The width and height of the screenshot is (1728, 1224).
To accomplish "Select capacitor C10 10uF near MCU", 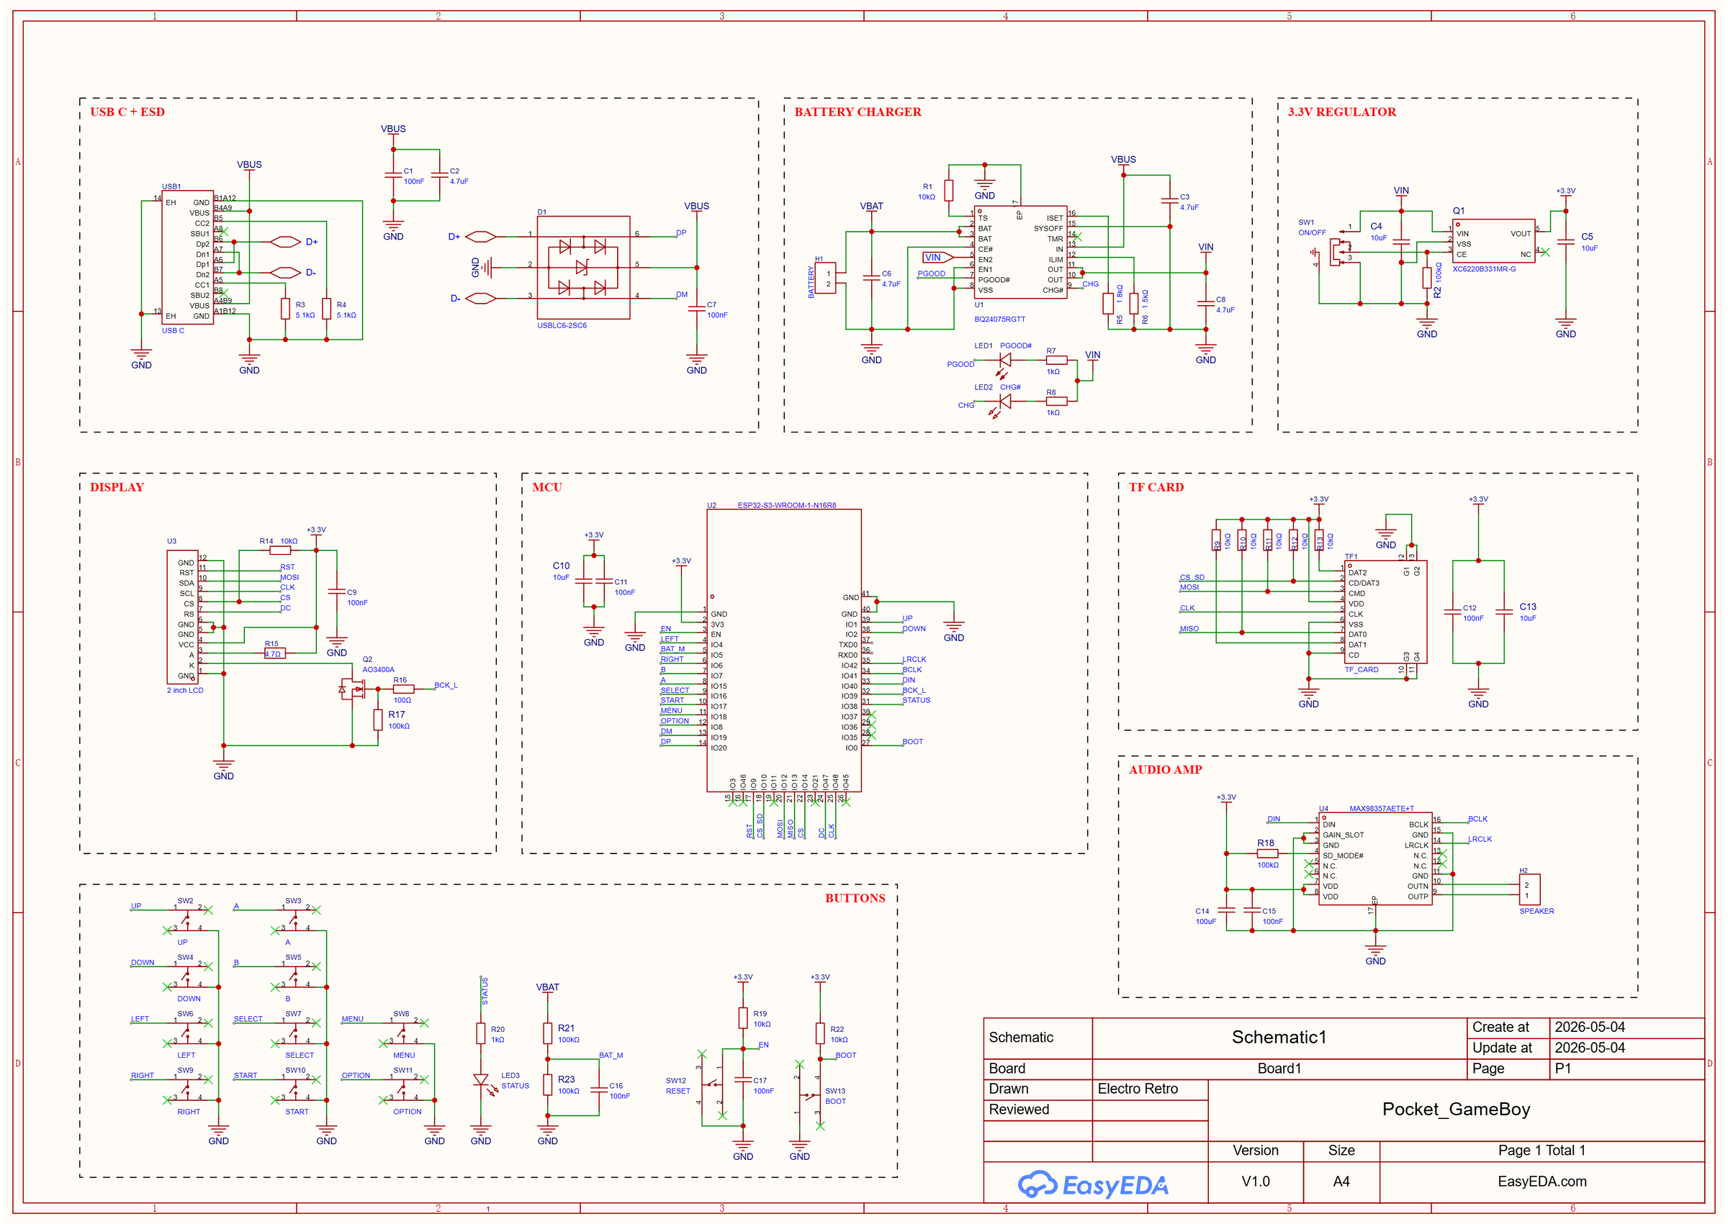I will point(583,581).
